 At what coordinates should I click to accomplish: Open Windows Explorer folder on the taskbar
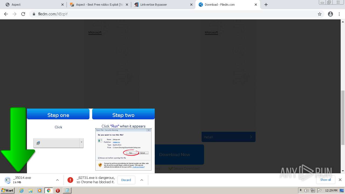[30, 190]
